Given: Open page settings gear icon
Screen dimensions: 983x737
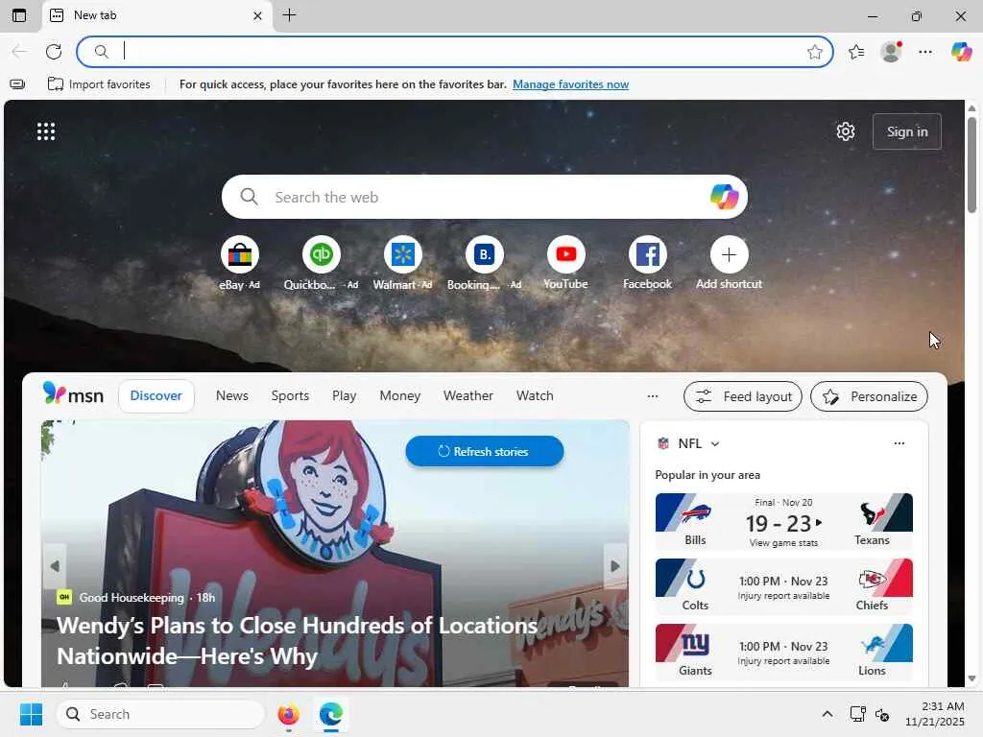Looking at the screenshot, I should click(x=846, y=131).
